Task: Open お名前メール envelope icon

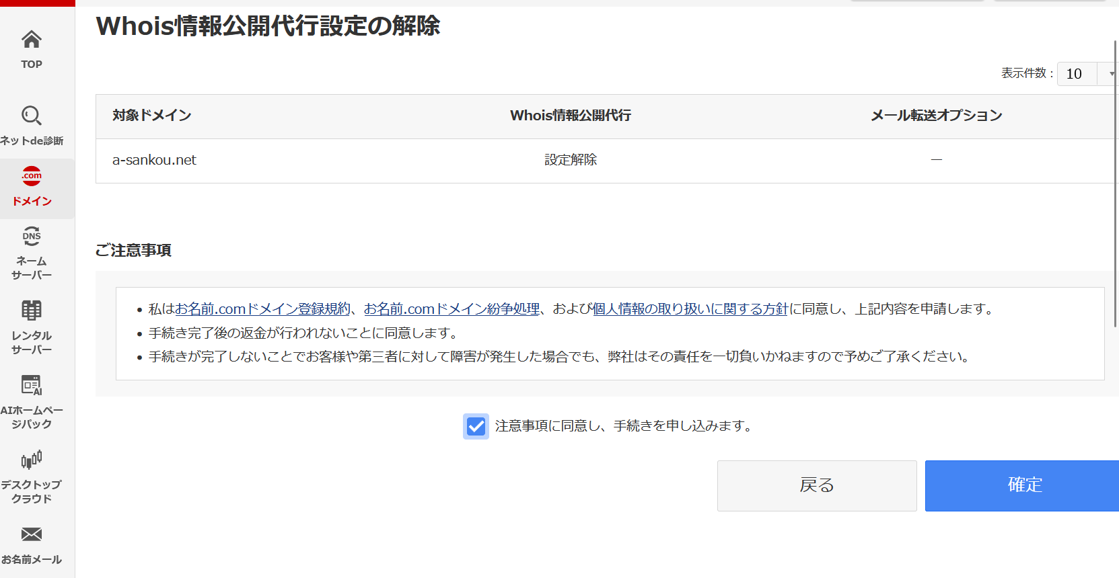Action: point(32,535)
